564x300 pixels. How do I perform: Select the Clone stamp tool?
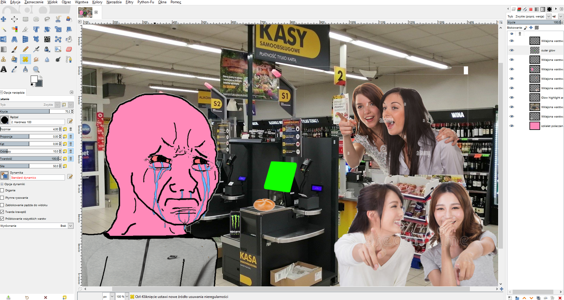click(x=4, y=59)
